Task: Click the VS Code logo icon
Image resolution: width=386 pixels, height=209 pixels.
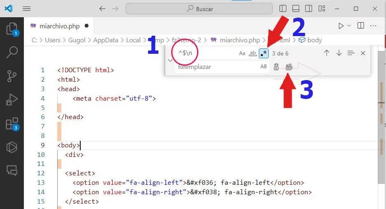Action: pos(8,9)
